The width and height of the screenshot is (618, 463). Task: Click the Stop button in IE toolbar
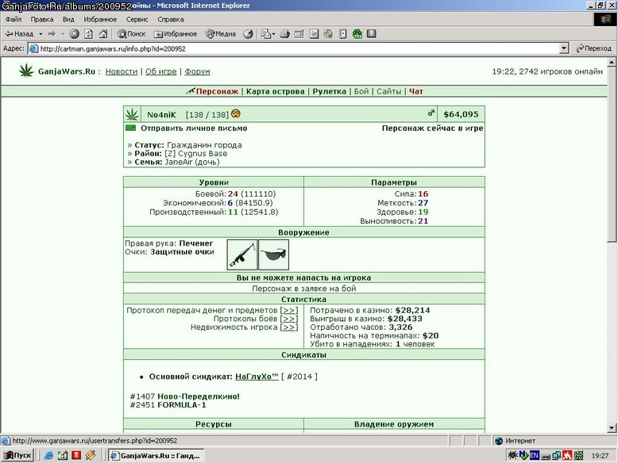pos(74,34)
